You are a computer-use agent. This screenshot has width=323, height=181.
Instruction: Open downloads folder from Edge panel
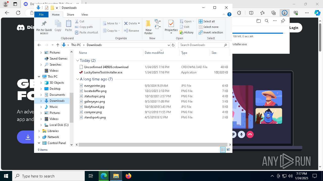pos(259,21)
